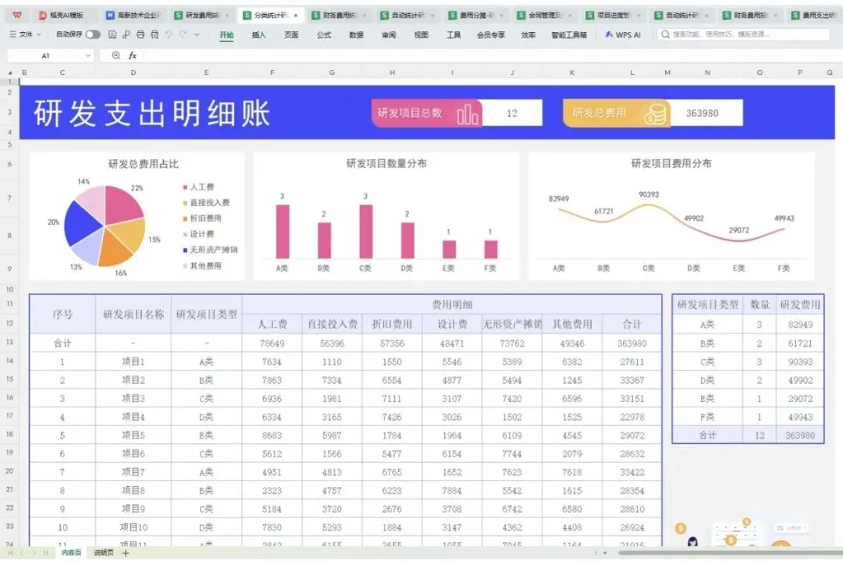
Task: Click next sheet navigation arrow
Action: coord(34,553)
